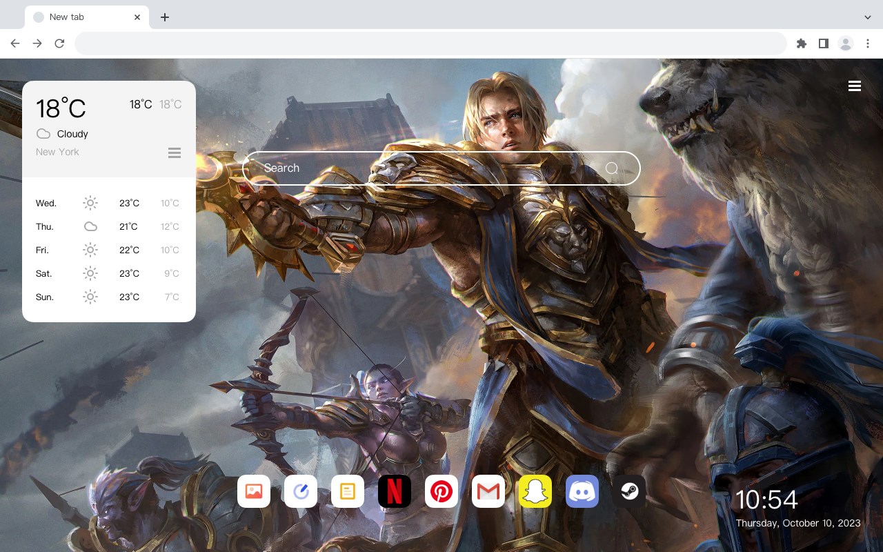Go forward to next page
Screen dimensions: 883x552
[x=37, y=43]
